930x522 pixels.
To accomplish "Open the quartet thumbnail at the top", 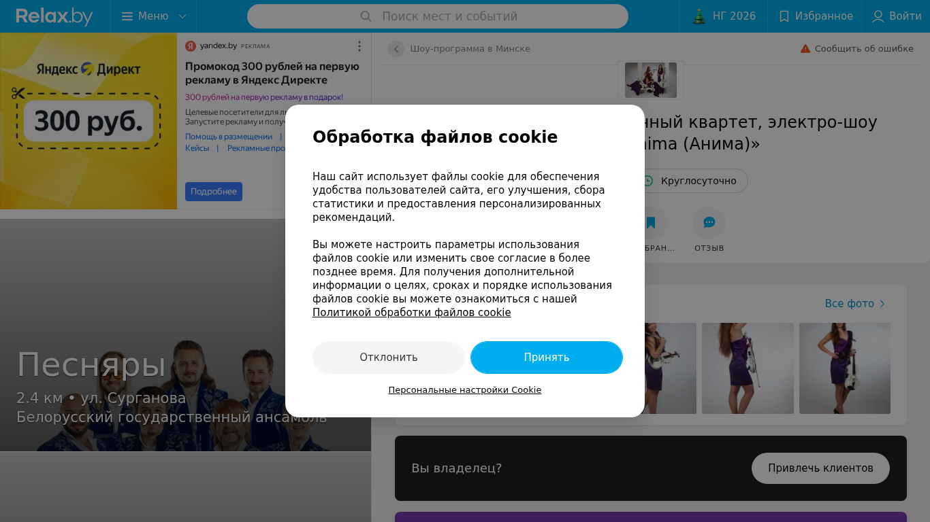I will [651, 80].
